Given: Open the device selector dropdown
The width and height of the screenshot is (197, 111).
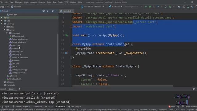Looking at the screenshot, I should 93,7.
